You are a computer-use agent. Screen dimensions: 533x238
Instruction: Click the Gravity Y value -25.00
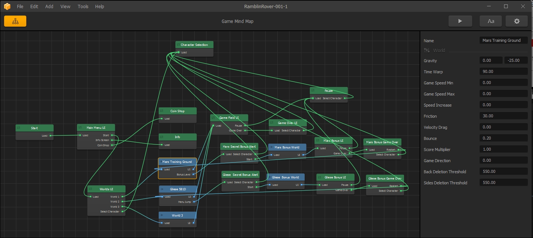(516, 61)
